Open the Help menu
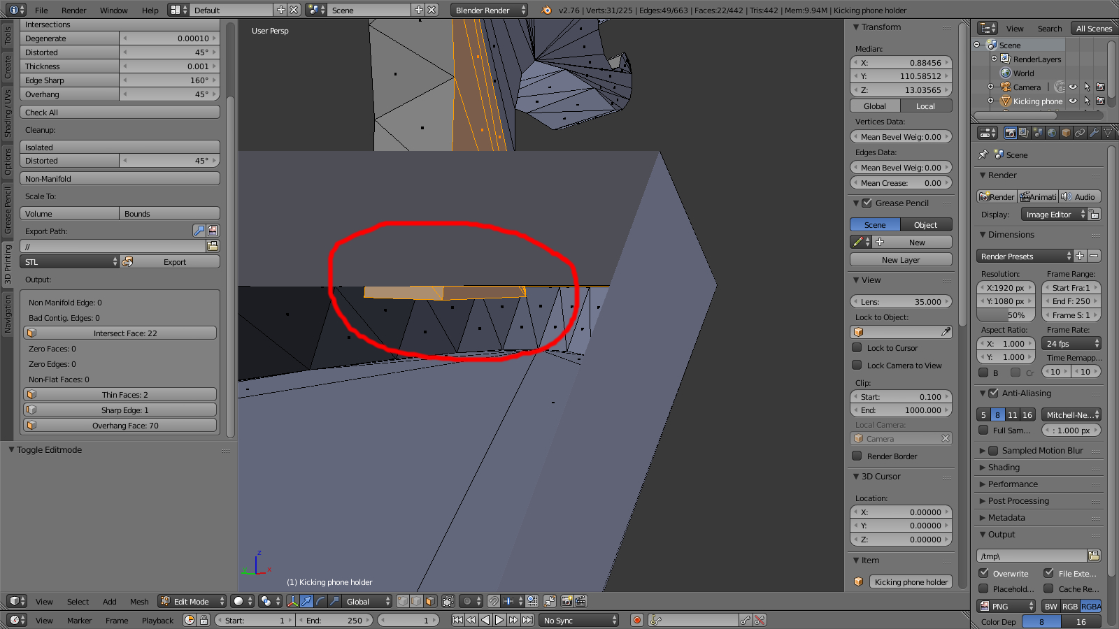This screenshot has height=629, width=1119. point(150,10)
